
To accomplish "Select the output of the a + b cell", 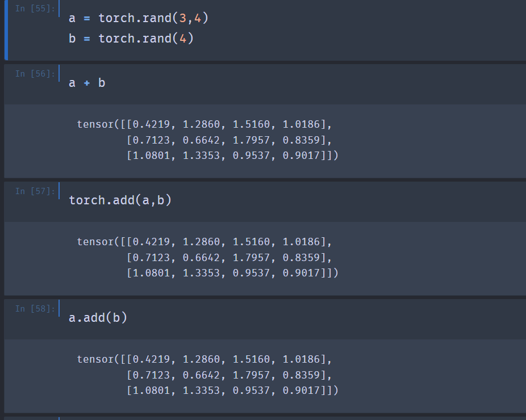I will (208, 140).
